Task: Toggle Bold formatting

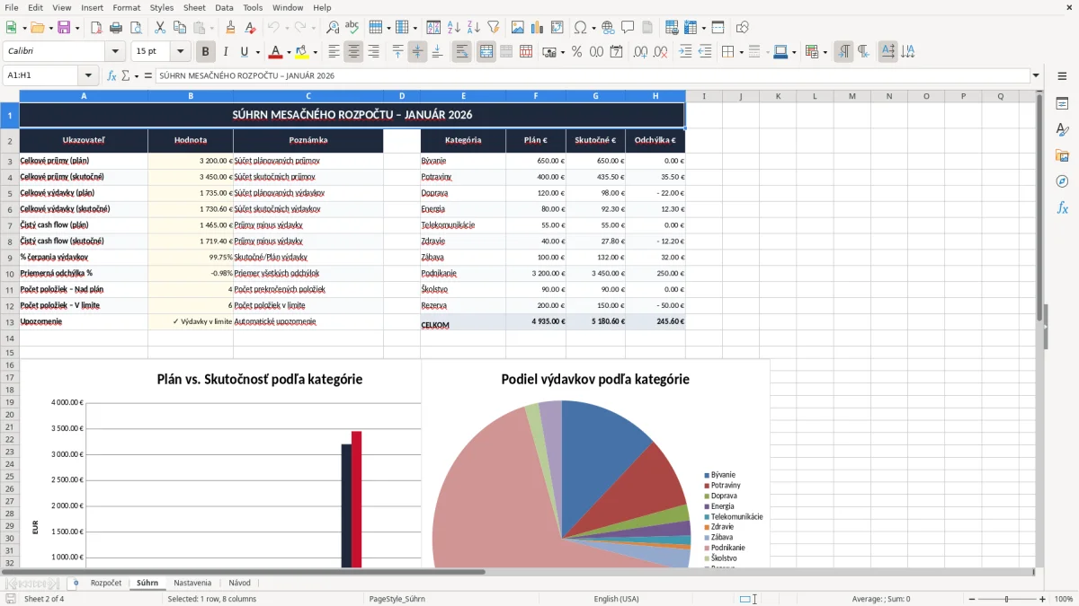Action: tap(206, 52)
